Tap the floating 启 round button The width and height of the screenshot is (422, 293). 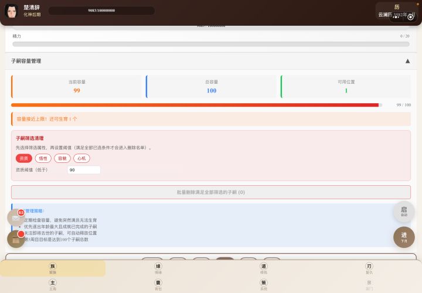pos(404,212)
